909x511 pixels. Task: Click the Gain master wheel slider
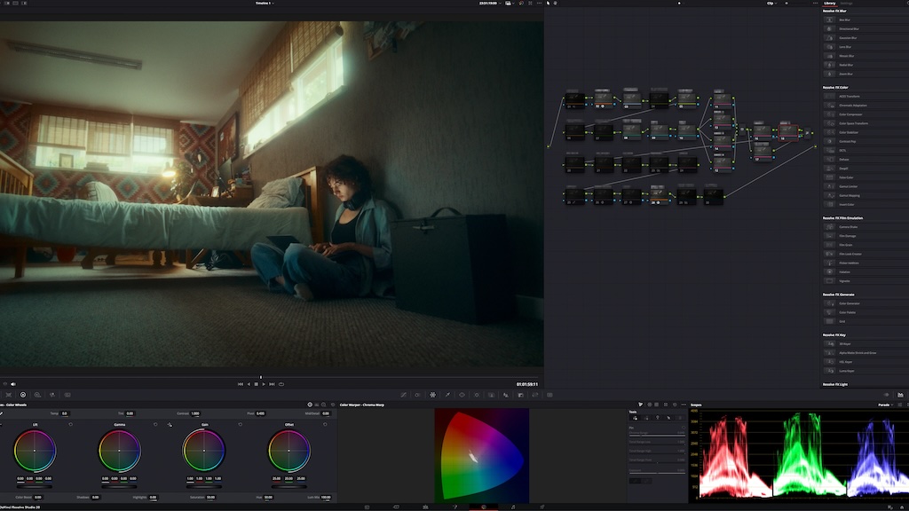click(204, 486)
